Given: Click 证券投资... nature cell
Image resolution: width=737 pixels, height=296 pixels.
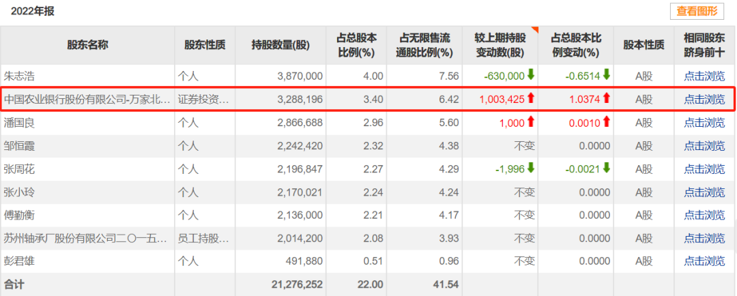Looking at the screenshot, I should [203, 99].
